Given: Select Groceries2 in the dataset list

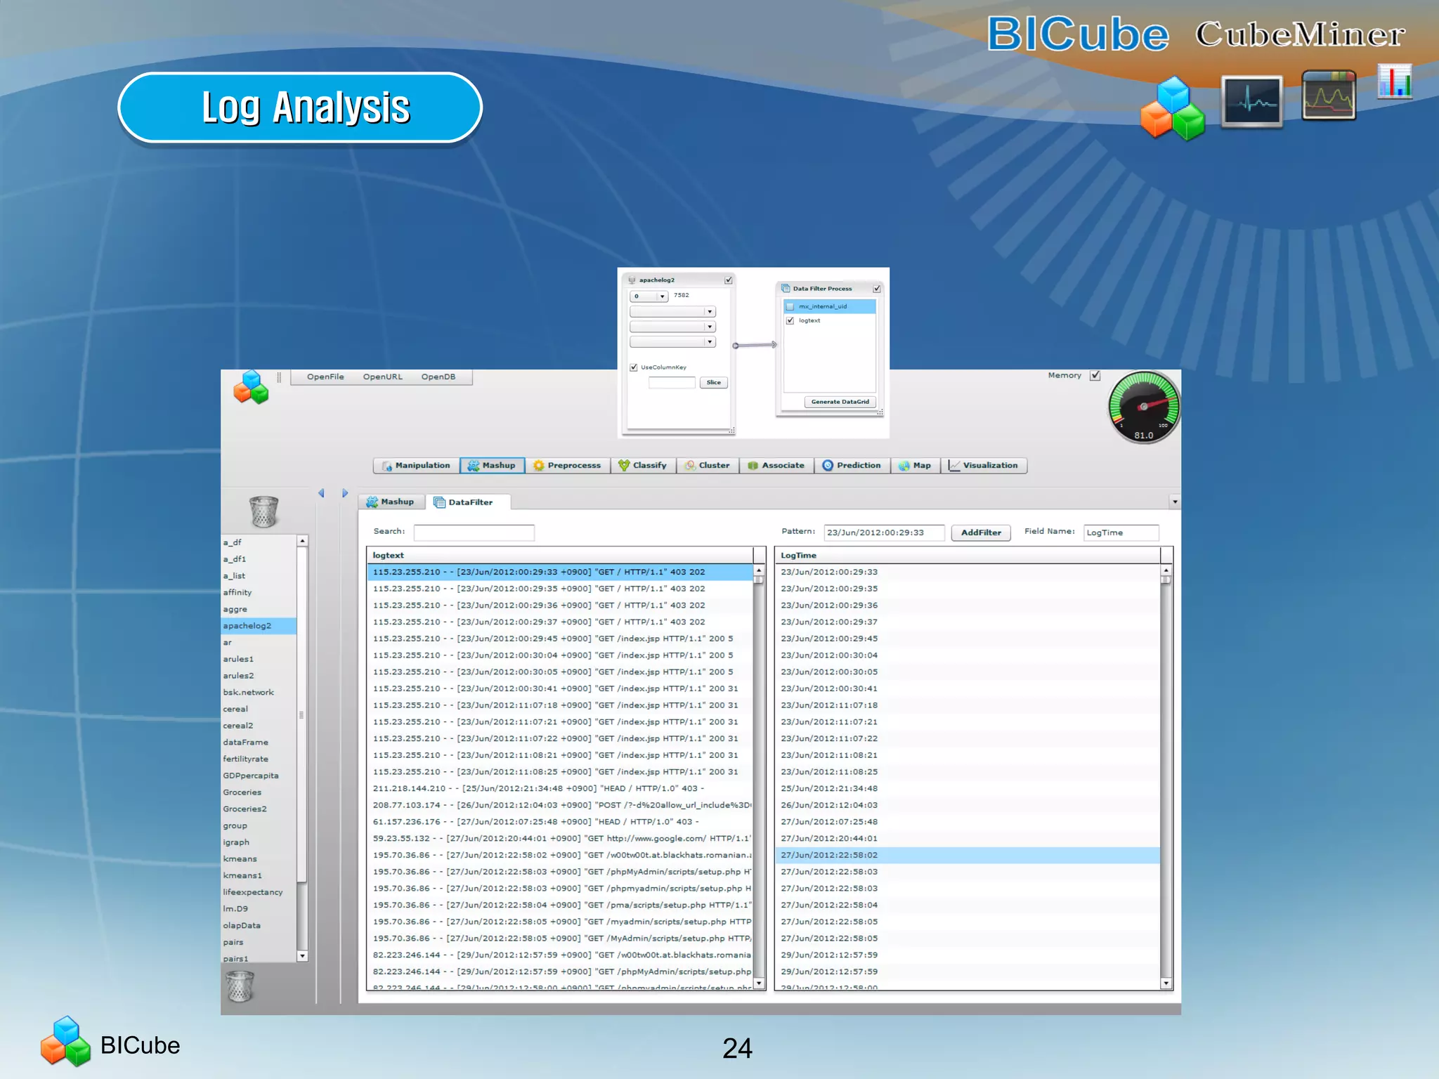Looking at the screenshot, I should (259, 809).
